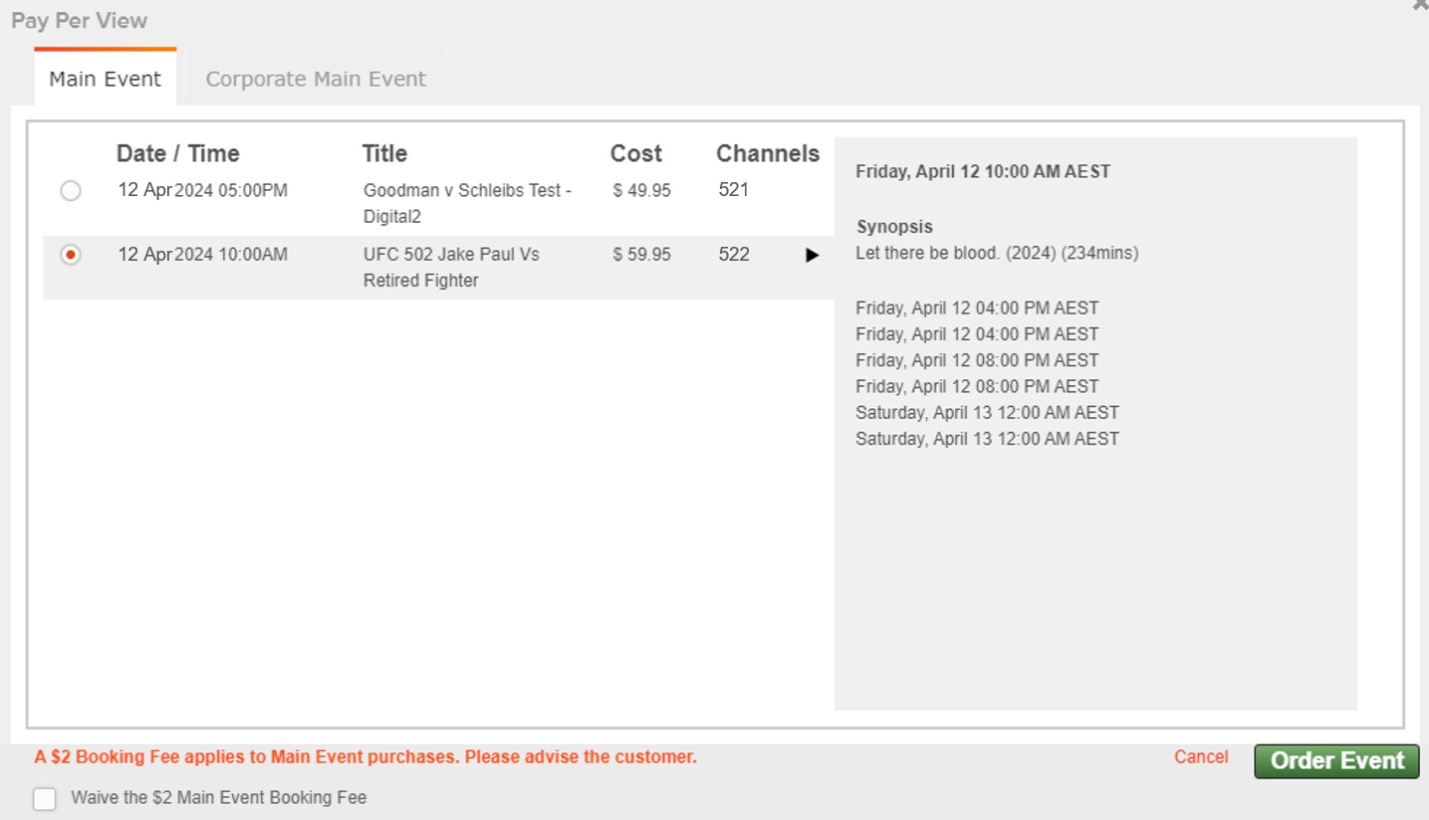Click the Goodman v Schleibs Test title
Viewport: 1429px width, 820px height.
pos(467,203)
